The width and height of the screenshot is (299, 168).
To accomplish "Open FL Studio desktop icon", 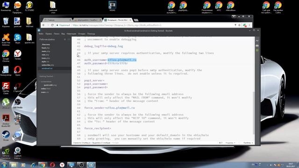I will coord(29,6).
